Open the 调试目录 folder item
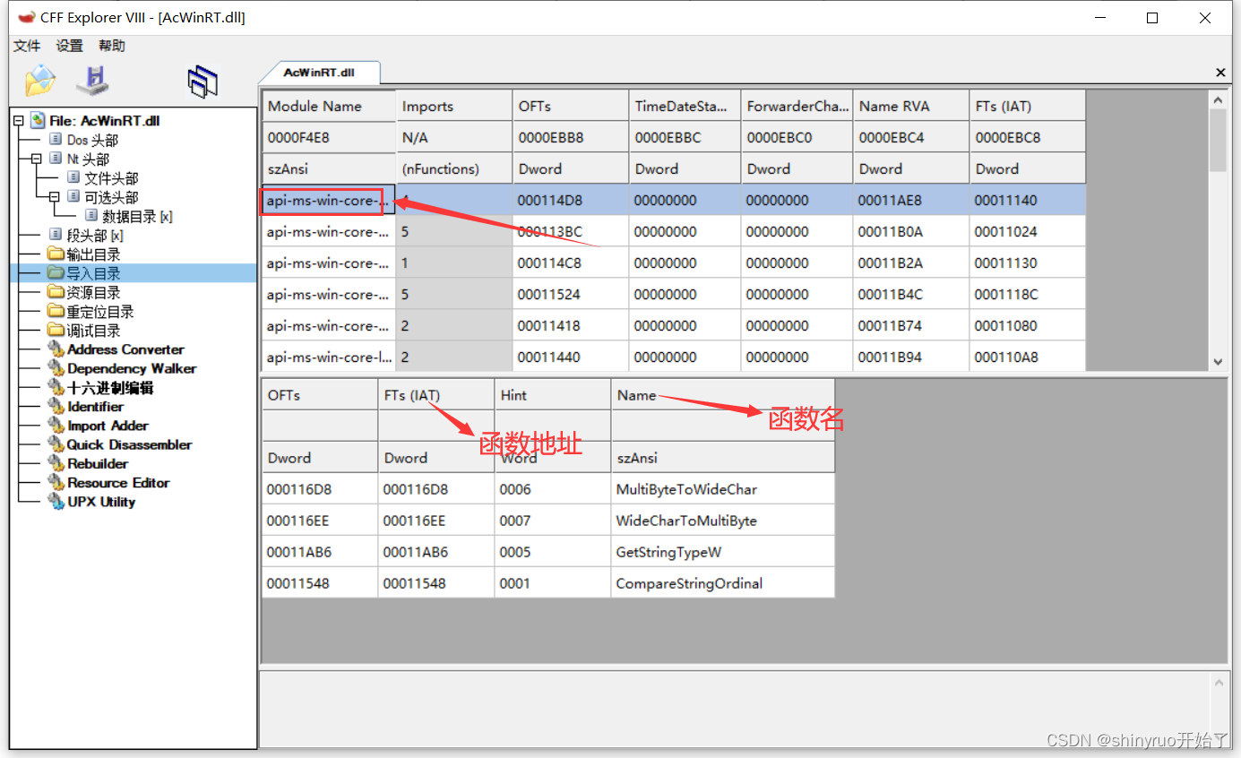 [93, 331]
